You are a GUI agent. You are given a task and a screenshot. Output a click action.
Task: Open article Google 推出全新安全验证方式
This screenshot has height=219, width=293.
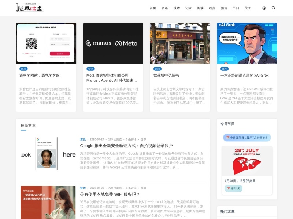[x=126, y=146]
